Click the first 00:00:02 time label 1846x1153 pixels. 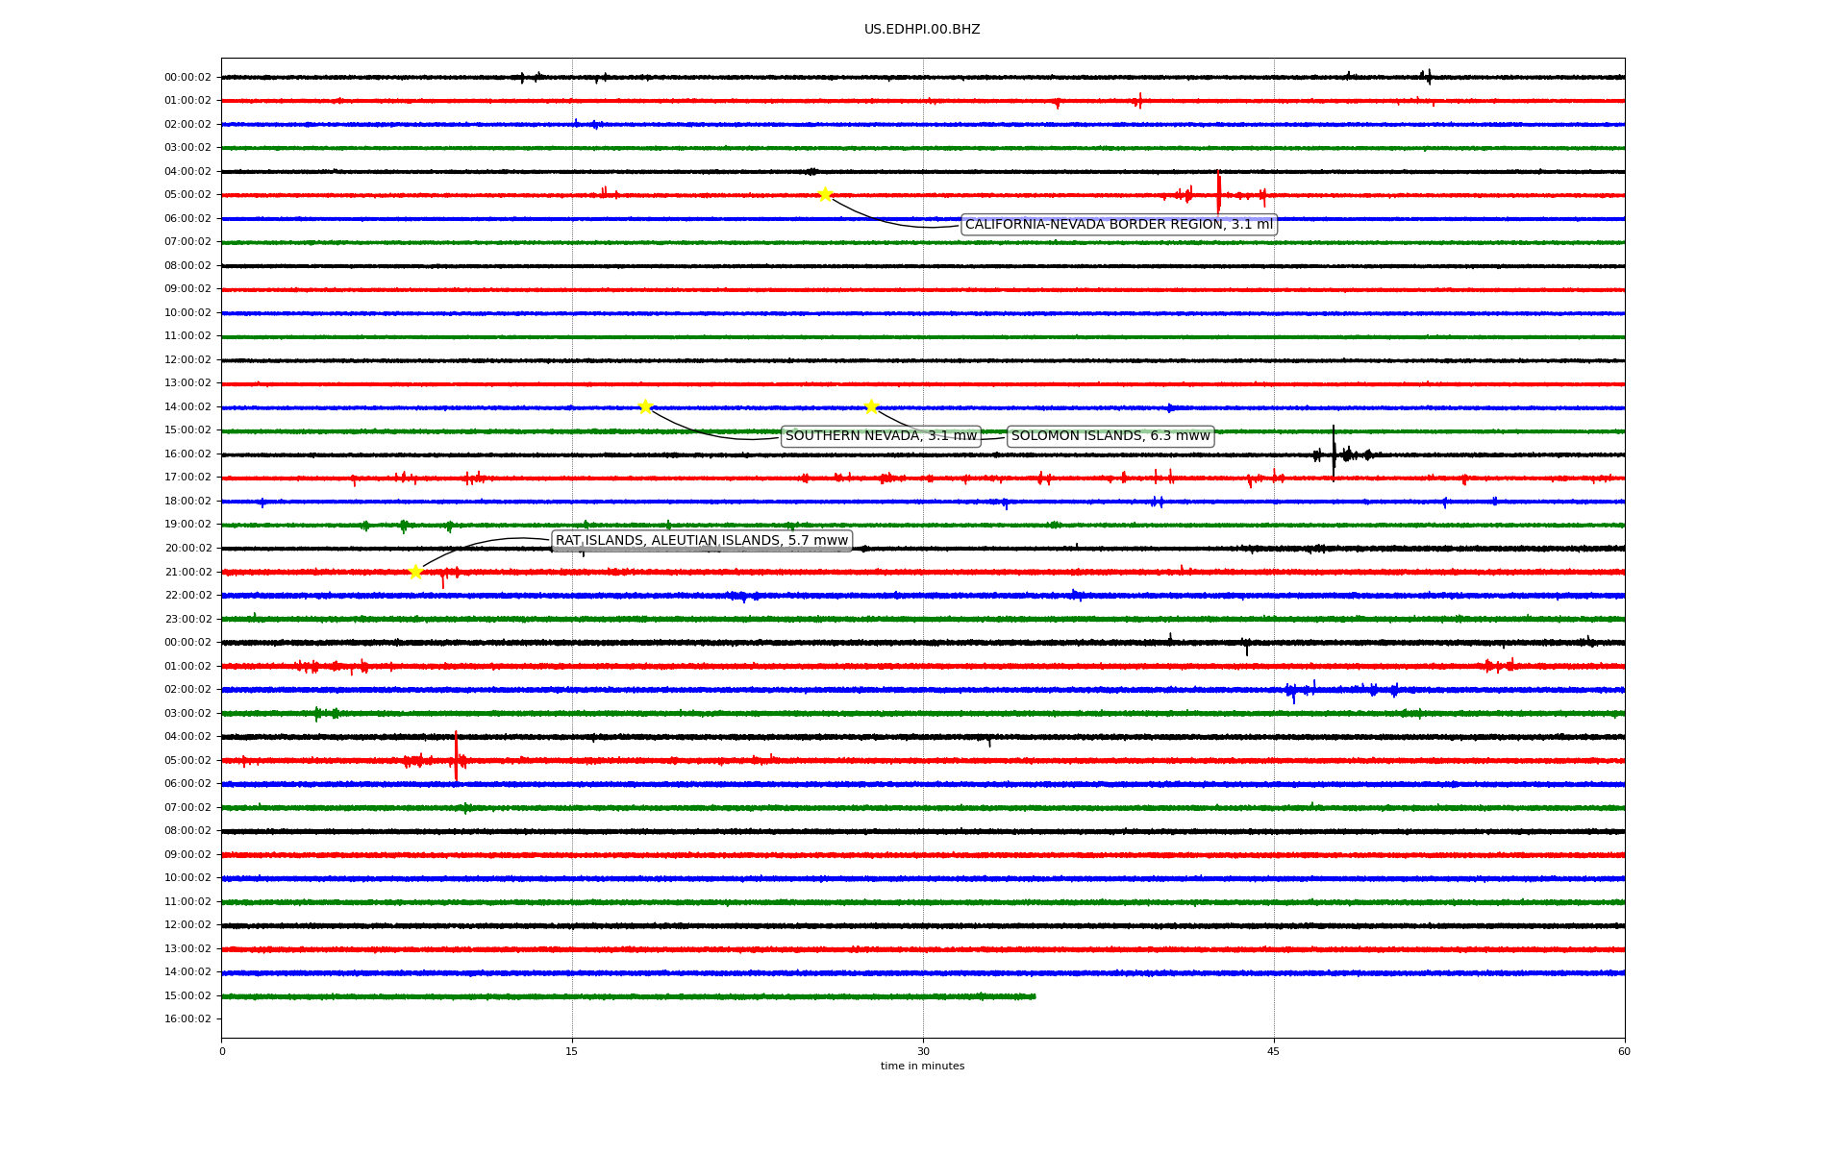point(187,78)
